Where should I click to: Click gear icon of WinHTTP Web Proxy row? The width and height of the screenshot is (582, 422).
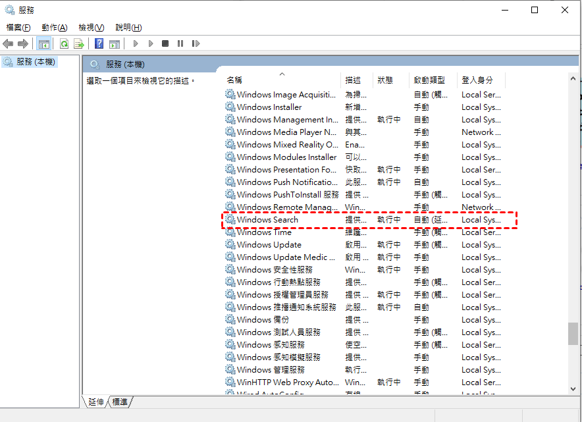pyautogui.click(x=230, y=382)
